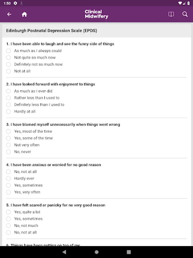Open settings gear in status bar
The height and width of the screenshot is (258, 193).
tap(15, 3)
